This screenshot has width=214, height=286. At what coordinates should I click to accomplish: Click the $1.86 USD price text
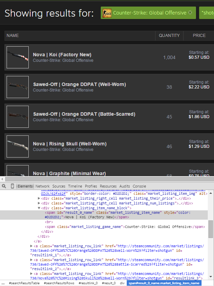pos(199,117)
